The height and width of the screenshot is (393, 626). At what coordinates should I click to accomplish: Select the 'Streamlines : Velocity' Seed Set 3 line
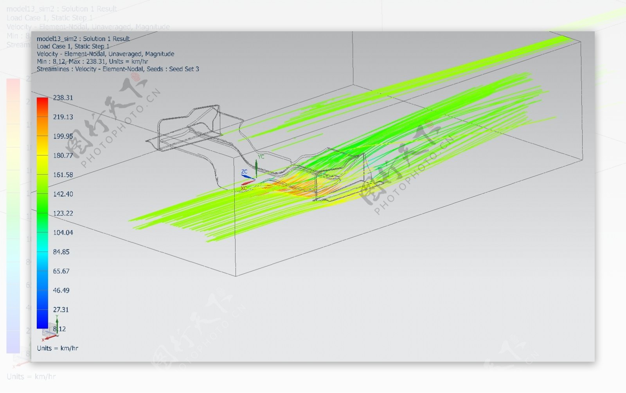point(118,69)
